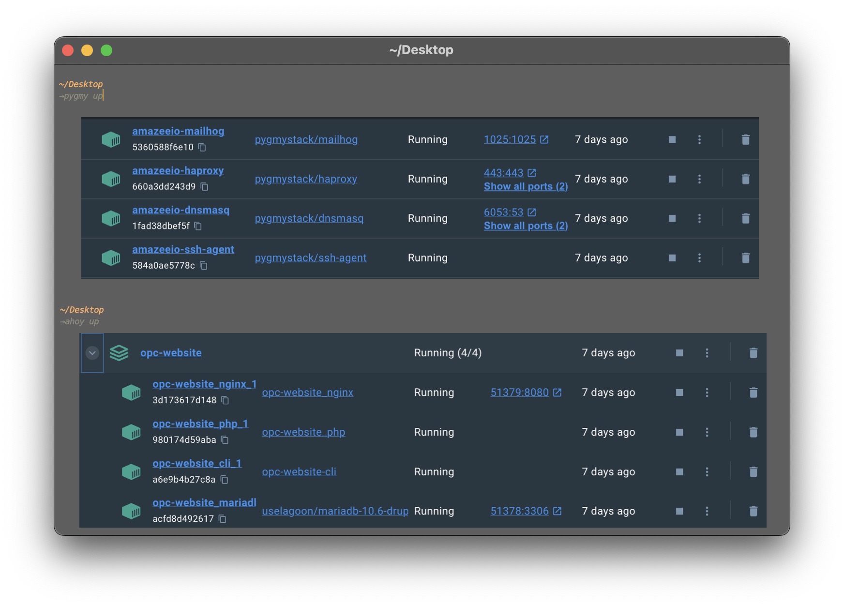This screenshot has width=844, height=607.
Task: Delete the amazeeio-haproxy container
Action: pyautogui.click(x=745, y=179)
